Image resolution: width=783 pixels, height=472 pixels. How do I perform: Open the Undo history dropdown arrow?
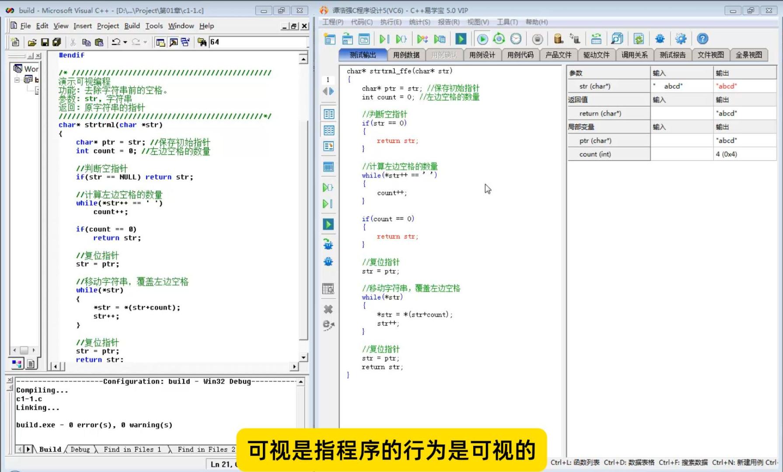click(x=125, y=42)
